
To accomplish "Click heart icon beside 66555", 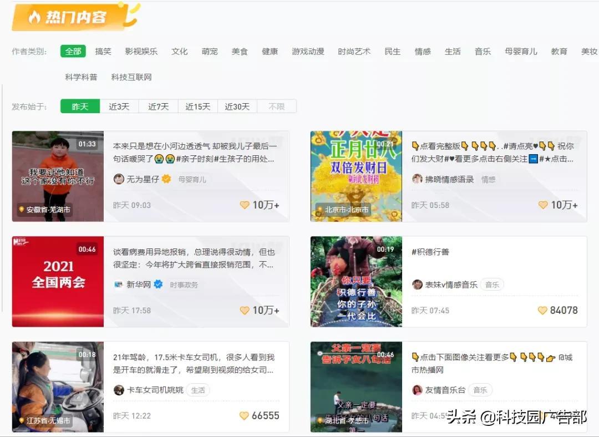I will click(x=244, y=415).
